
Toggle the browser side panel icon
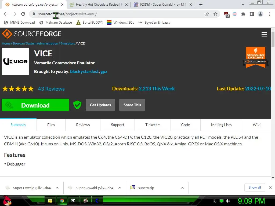[252, 14]
